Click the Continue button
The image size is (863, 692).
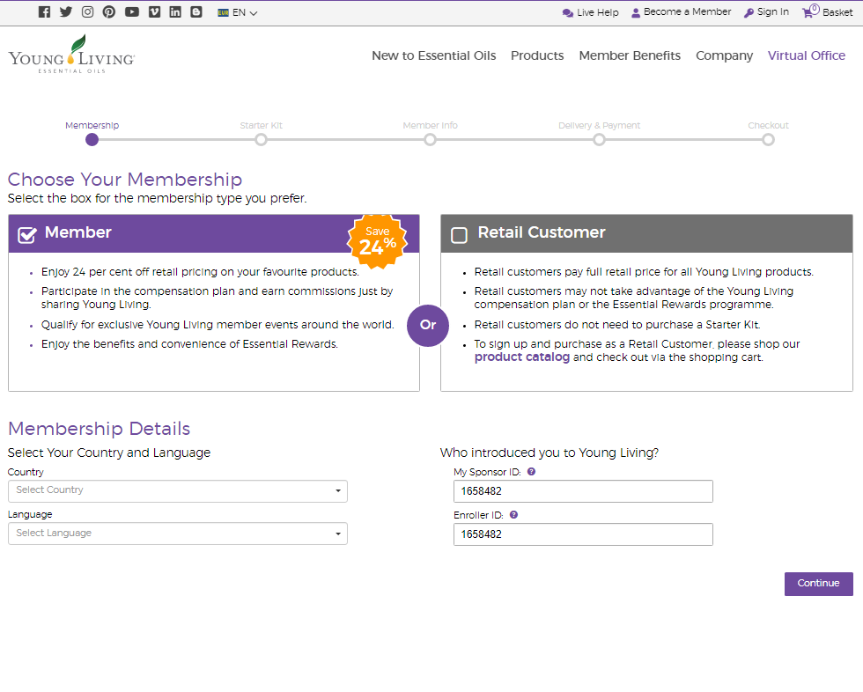(x=818, y=584)
